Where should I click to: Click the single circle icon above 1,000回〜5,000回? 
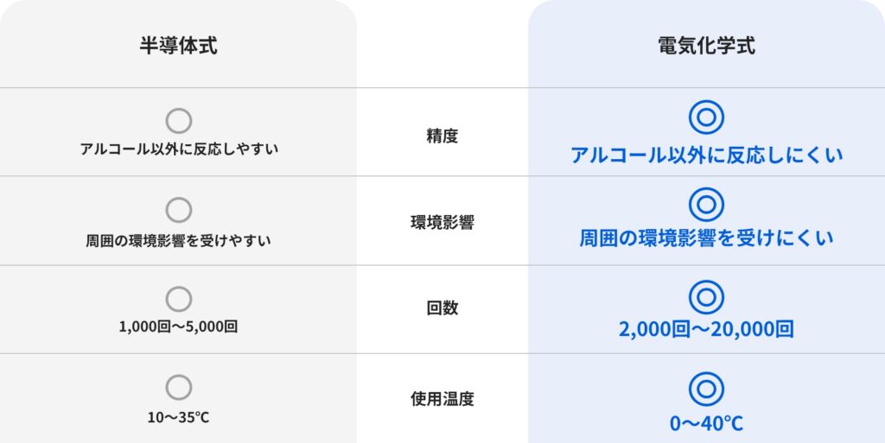pyautogui.click(x=178, y=299)
